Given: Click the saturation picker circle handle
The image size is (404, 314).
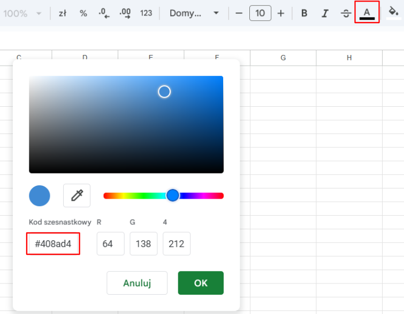Looking at the screenshot, I should click(164, 92).
